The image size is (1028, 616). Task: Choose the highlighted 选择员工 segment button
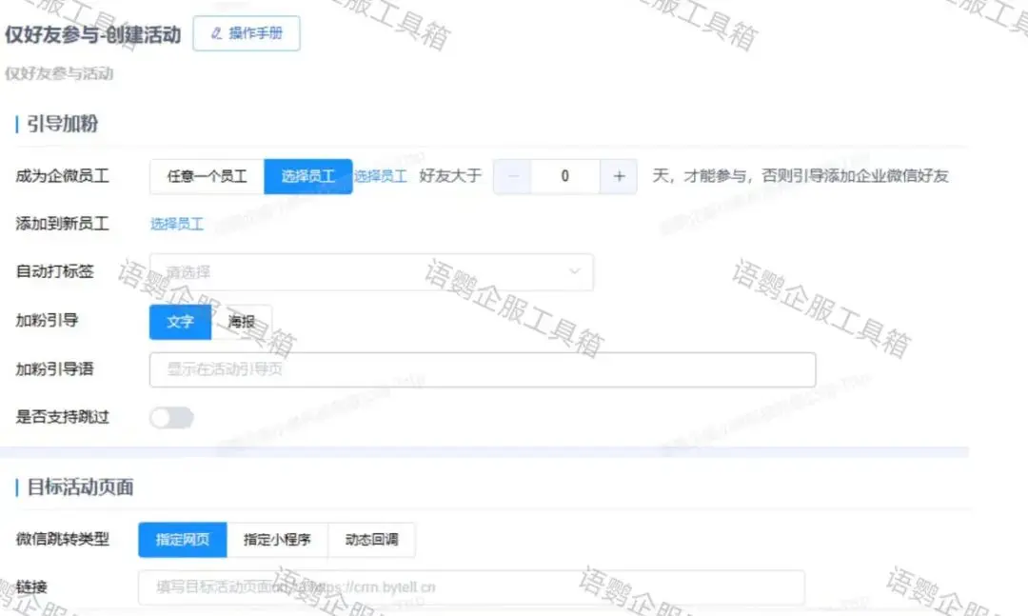point(307,176)
